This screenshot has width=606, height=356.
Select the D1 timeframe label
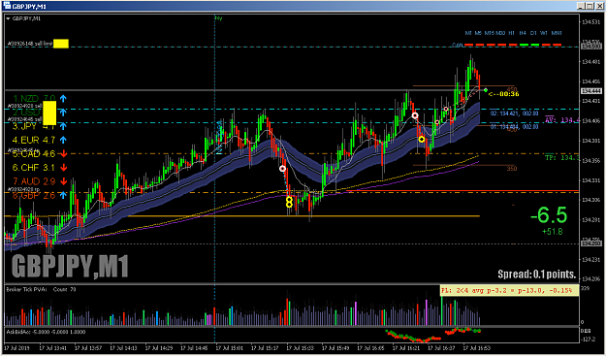point(533,33)
